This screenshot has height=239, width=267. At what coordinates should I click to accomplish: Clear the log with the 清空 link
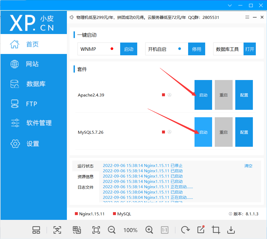pos(248,166)
